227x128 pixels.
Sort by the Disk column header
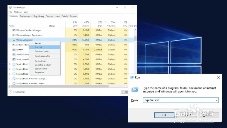[x=97, y=24]
